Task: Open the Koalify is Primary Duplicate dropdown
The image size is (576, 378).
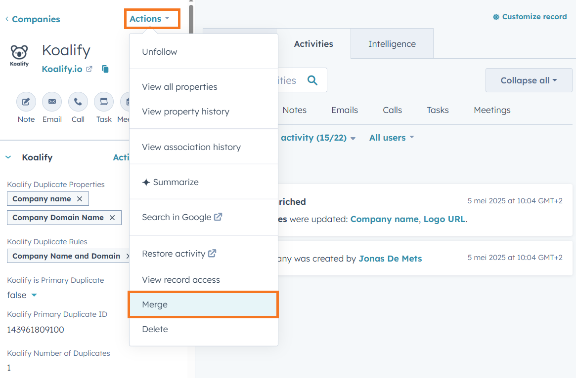Action: (x=22, y=295)
